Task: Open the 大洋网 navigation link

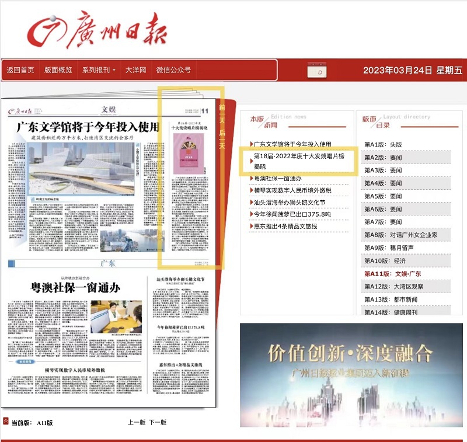Action: click(x=135, y=70)
